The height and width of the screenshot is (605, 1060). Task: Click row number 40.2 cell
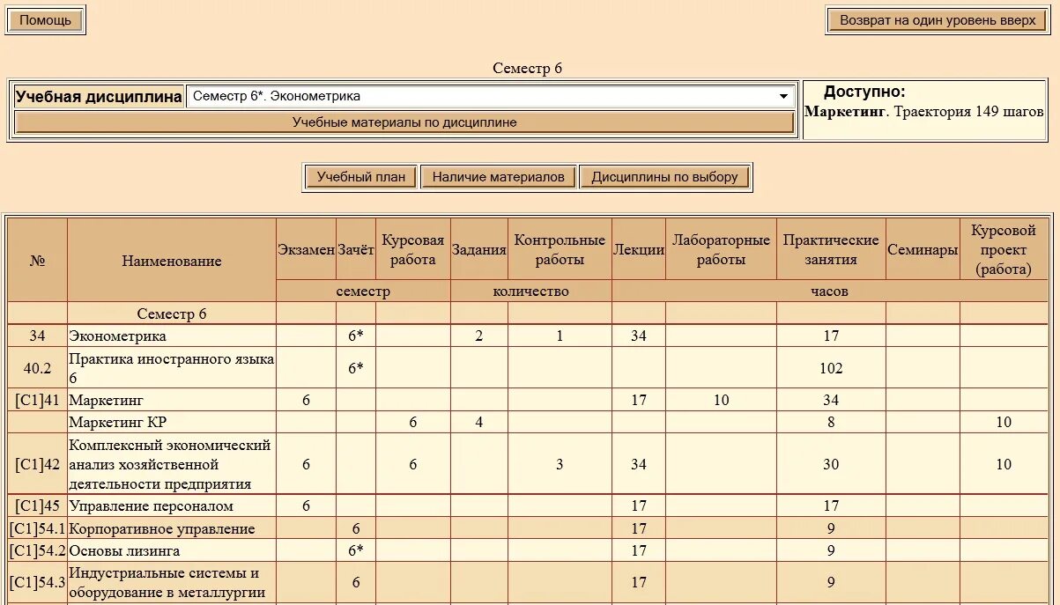(37, 368)
